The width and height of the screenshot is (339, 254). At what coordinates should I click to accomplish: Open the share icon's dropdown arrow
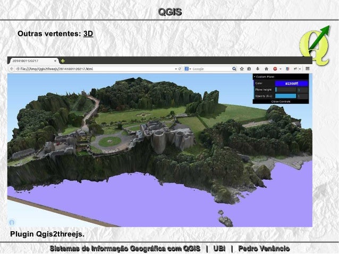(x=300, y=69)
